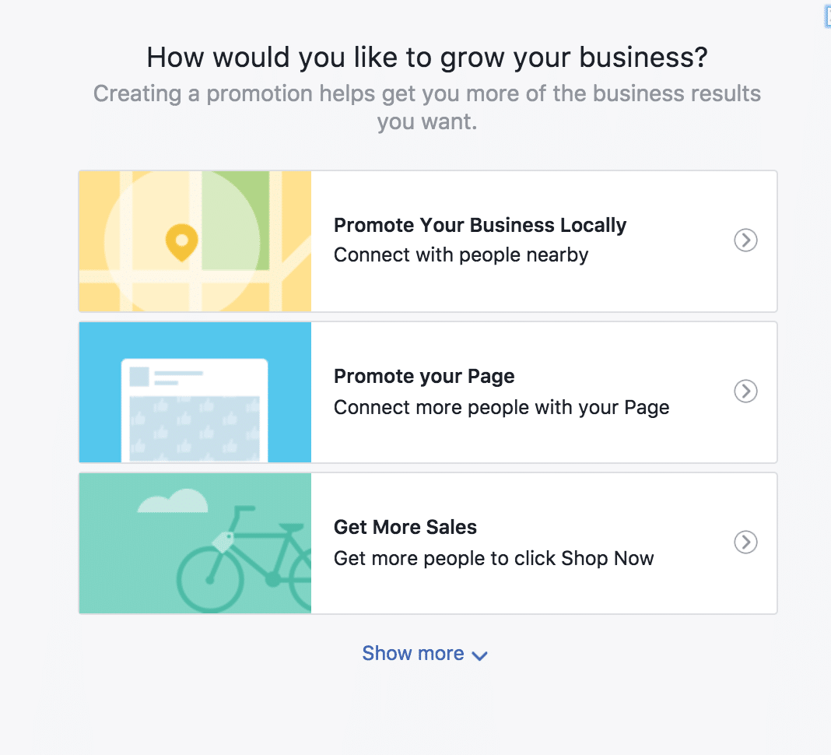831x755 pixels.
Task: Choose the Promote Your Business Locally title
Action: pos(480,226)
